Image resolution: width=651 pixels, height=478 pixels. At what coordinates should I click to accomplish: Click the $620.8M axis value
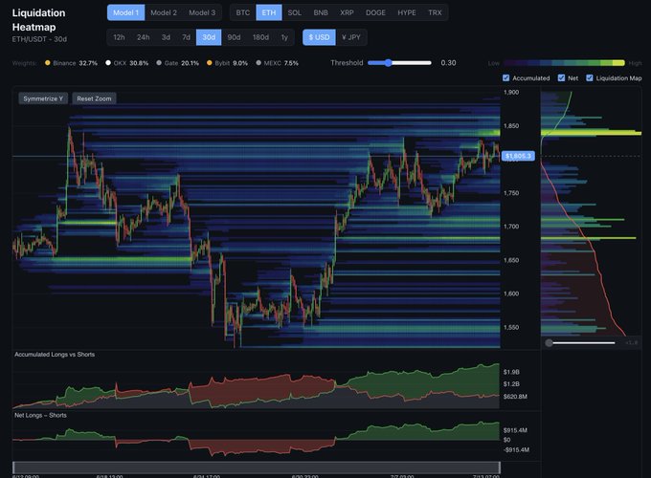tap(515, 397)
